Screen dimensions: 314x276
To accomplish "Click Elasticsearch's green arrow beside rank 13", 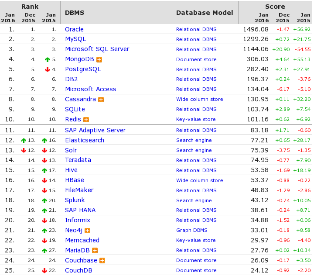I will click(x=24, y=141).
